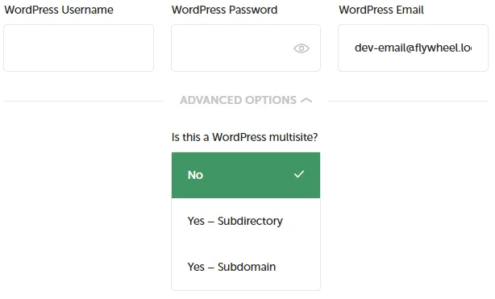Collapse Advanced Options using the chevron
Screen dimensions: 495x299
click(306, 101)
